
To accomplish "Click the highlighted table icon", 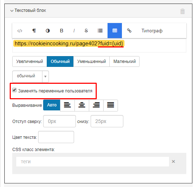I will pyautogui.click(x=115, y=31).
